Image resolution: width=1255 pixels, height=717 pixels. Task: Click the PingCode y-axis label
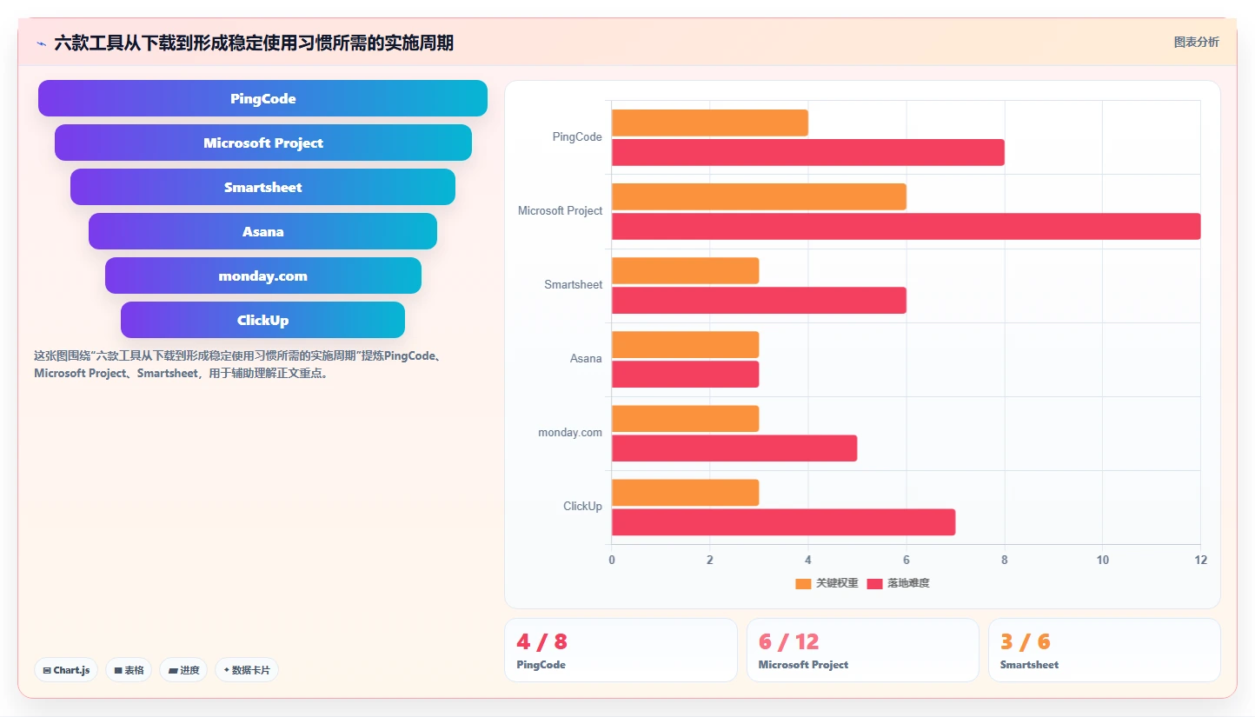tap(577, 137)
